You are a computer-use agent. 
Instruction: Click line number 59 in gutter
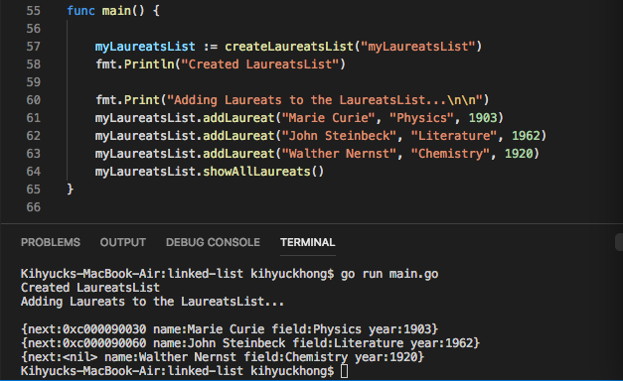pyautogui.click(x=34, y=82)
